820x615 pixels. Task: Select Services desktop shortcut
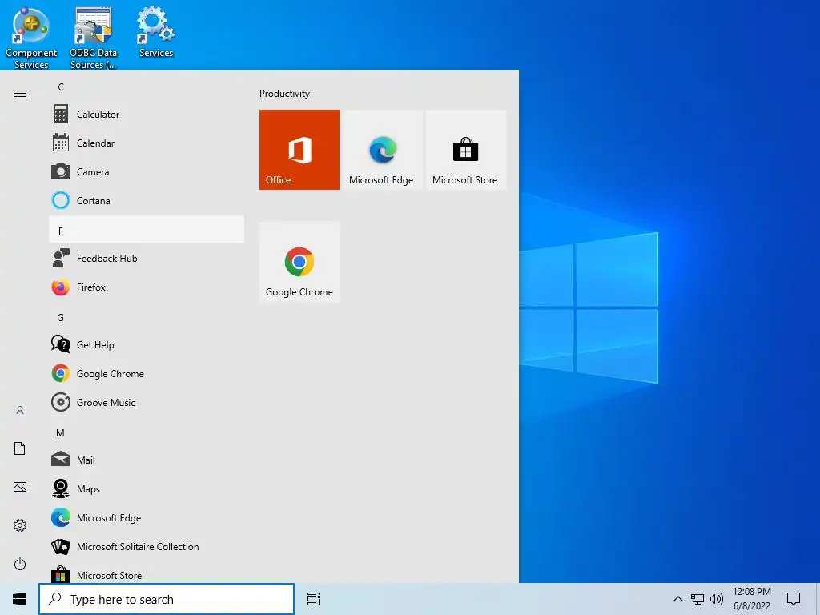(156, 31)
